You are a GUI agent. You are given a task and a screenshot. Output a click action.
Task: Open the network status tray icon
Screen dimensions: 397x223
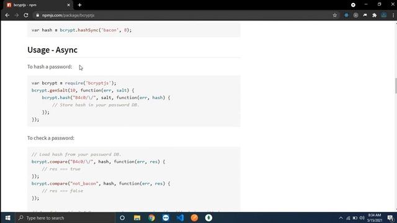(x=348, y=218)
